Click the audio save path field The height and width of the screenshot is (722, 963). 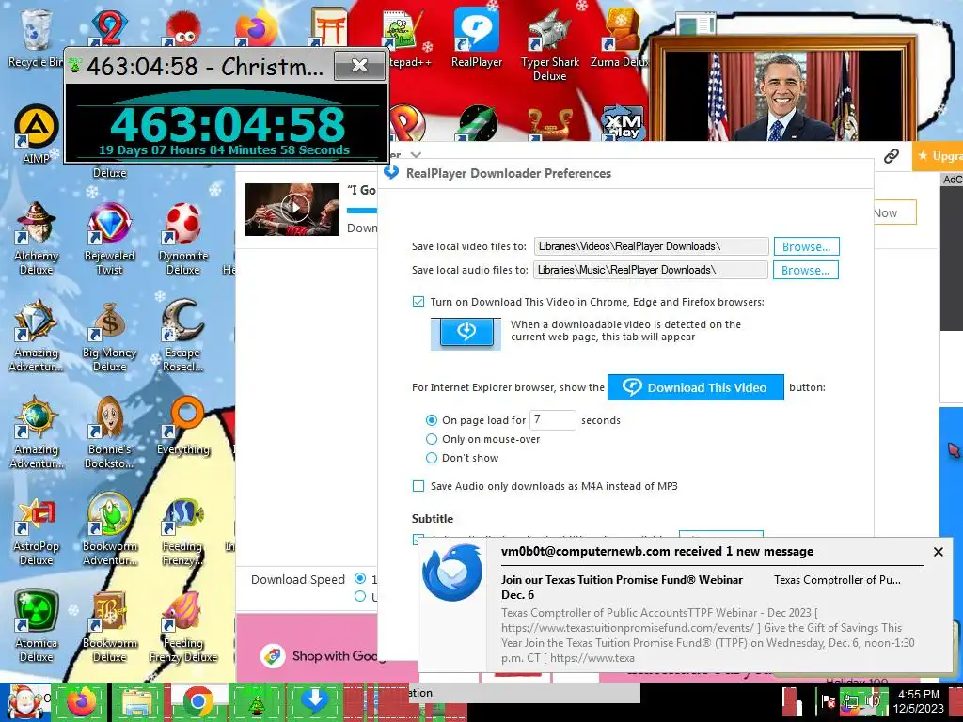coord(651,270)
